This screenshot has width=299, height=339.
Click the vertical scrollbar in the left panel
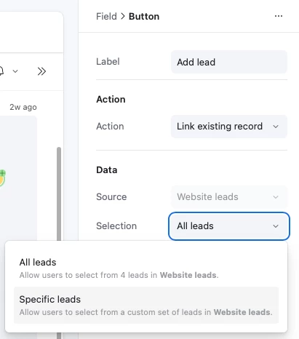pyautogui.click(x=59, y=194)
